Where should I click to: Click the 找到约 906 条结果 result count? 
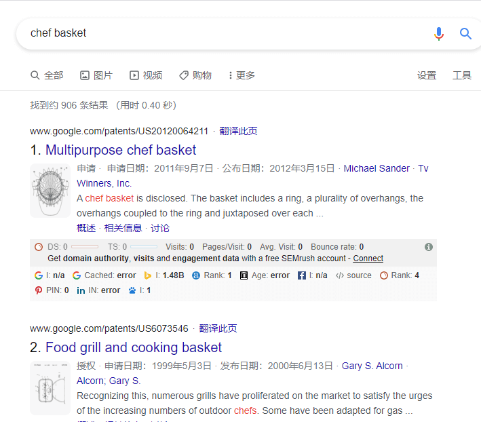[69, 106]
